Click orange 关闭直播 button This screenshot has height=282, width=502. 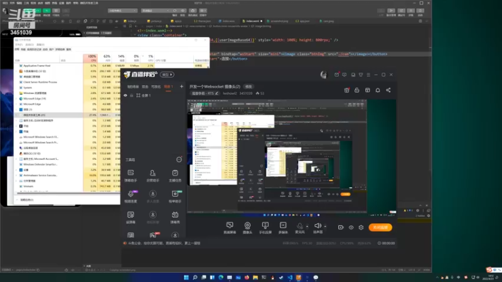click(380, 227)
